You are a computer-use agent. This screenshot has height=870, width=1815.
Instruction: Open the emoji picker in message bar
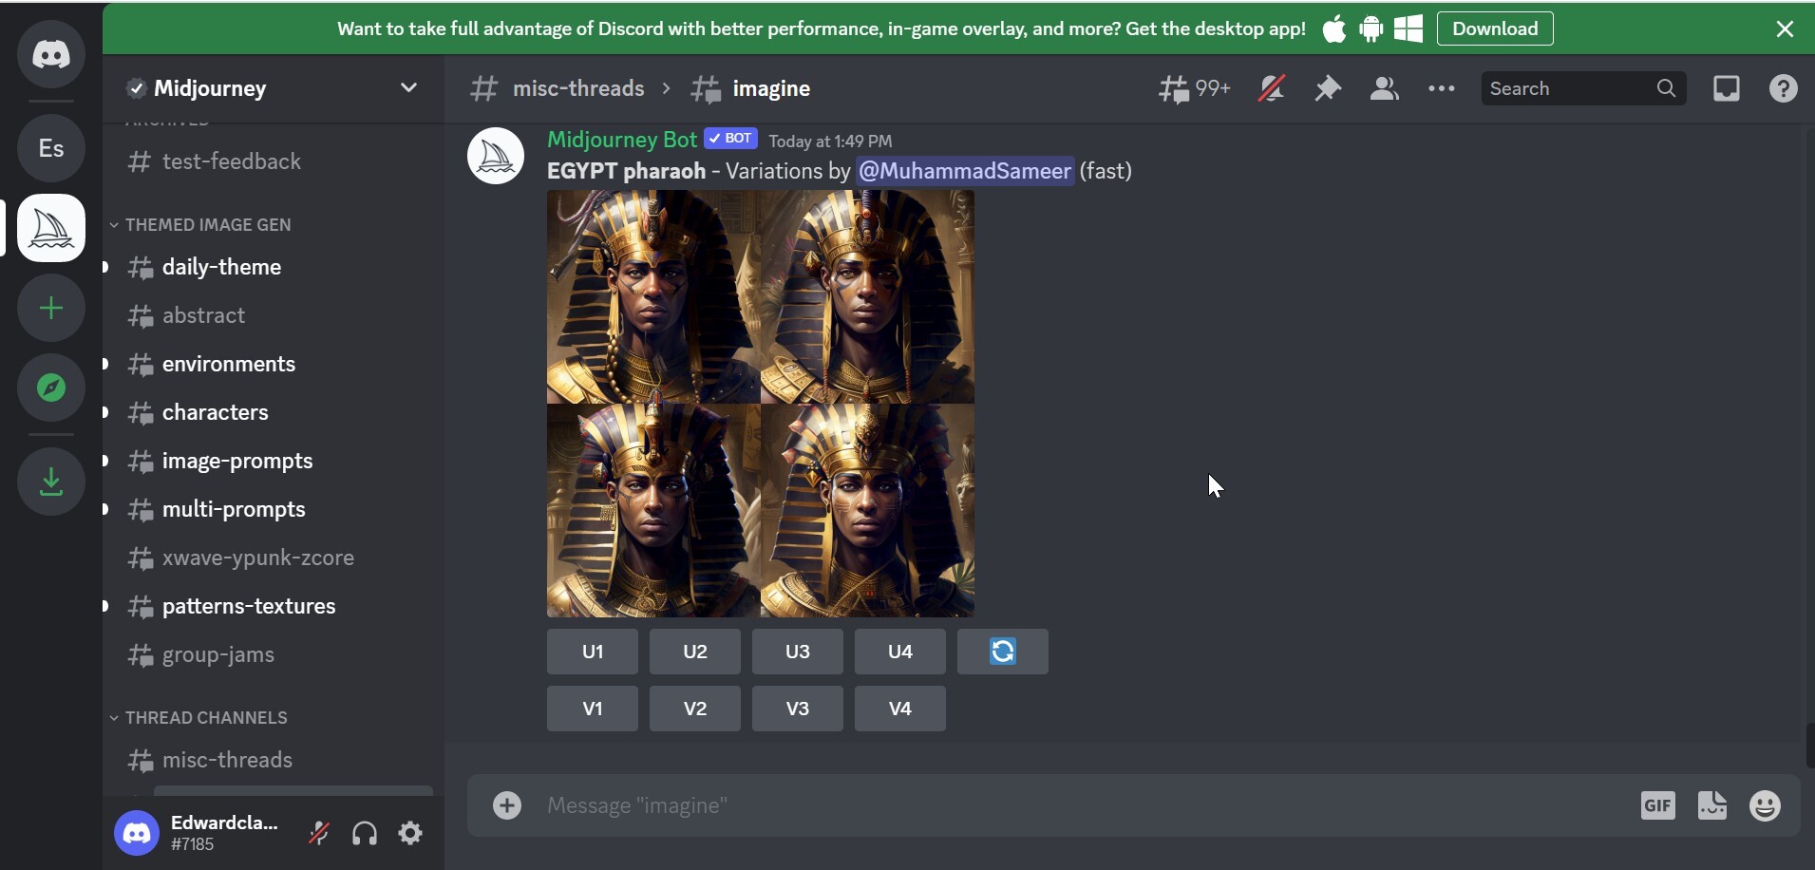coord(1765,805)
